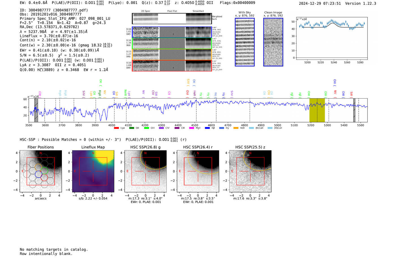Screen dimensions: 396x269
Task: Click the Primary Spec_Slot_IFU_AMP: 027_098_001_LU line
Action: [65, 18]
